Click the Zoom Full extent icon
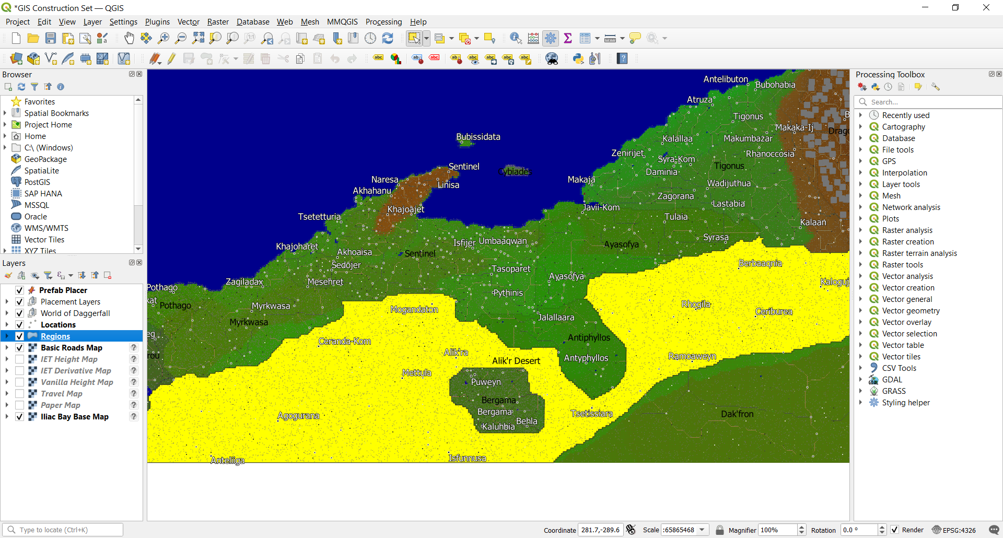This screenshot has height=538, width=1003. click(x=198, y=38)
